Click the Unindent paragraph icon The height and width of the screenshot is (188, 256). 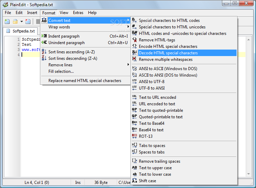[x=44, y=42]
